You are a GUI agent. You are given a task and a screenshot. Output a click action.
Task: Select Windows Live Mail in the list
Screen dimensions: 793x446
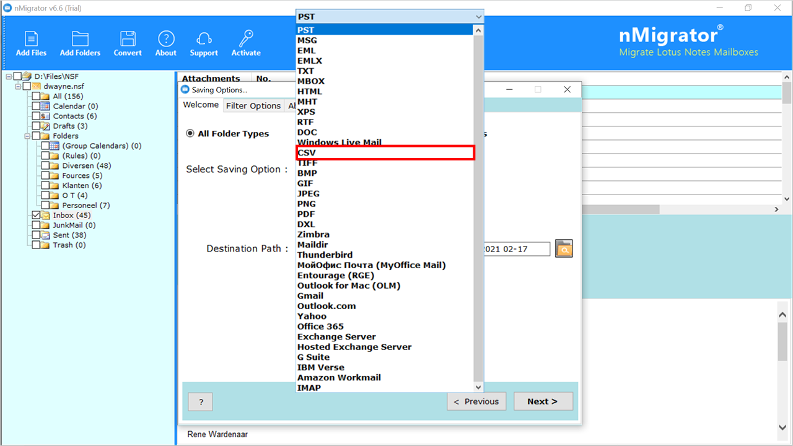[x=385, y=142]
